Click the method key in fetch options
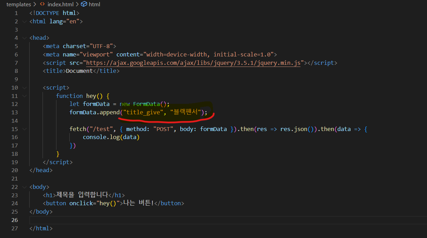Screen dimensions: 427x238 (136, 129)
